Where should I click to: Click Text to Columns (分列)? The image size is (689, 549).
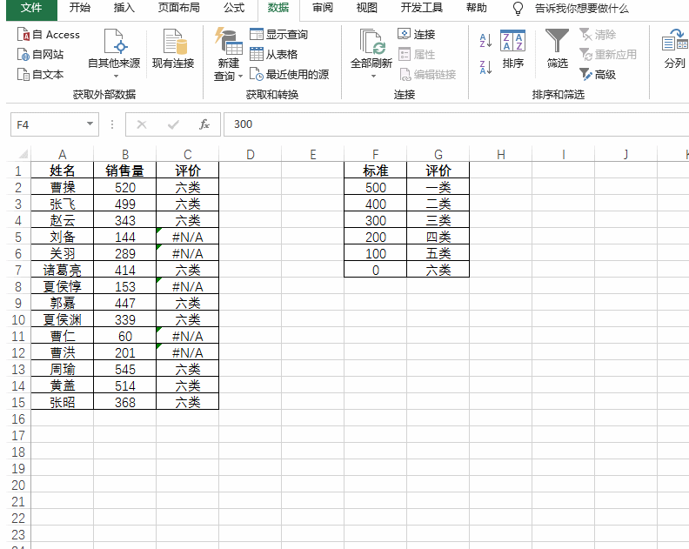pos(675,50)
